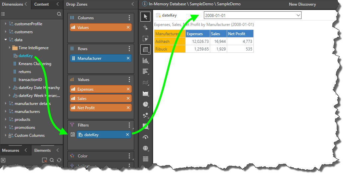The image size is (348, 178).
Task: Expand the Time Intelligence folder
Action: [10, 48]
